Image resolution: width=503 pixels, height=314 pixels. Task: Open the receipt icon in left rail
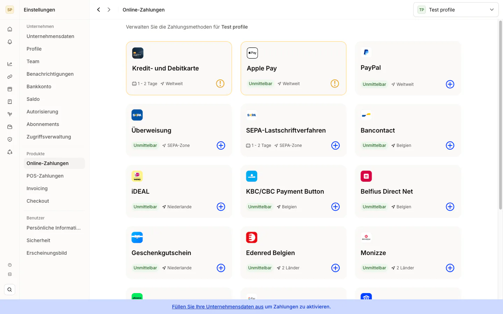pyautogui.click(x=10, y=102)
